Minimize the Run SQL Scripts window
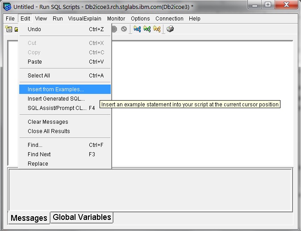 click(255, 5)
